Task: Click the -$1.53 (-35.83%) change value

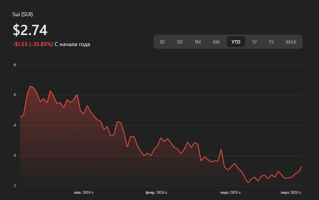Action: click(33, 44)
